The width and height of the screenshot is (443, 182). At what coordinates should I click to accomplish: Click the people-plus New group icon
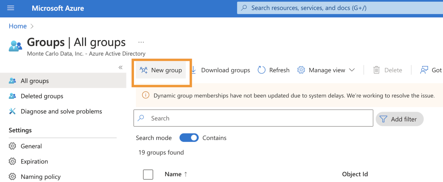click(x=144, y=70)
